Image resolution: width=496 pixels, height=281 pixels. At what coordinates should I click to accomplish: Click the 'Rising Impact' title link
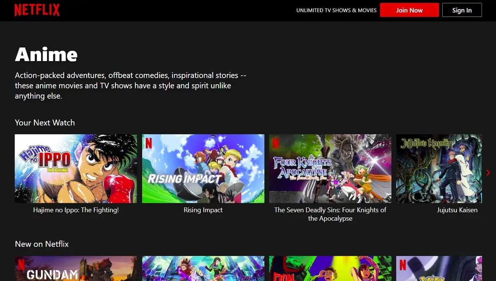(x=203, y=210)
